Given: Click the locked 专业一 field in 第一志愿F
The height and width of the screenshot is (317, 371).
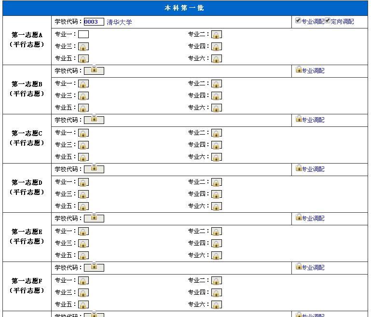Looking at the screenshot, I should coord(83,280).
